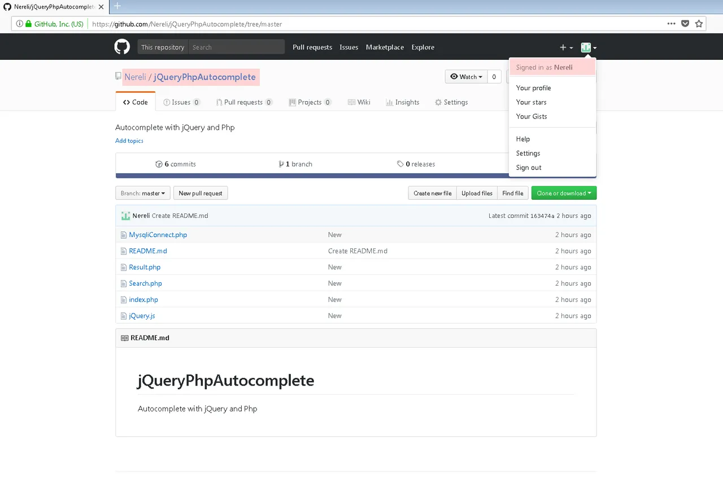
Task: Toggle the user avatar menu
Action: tap(589, 47)
